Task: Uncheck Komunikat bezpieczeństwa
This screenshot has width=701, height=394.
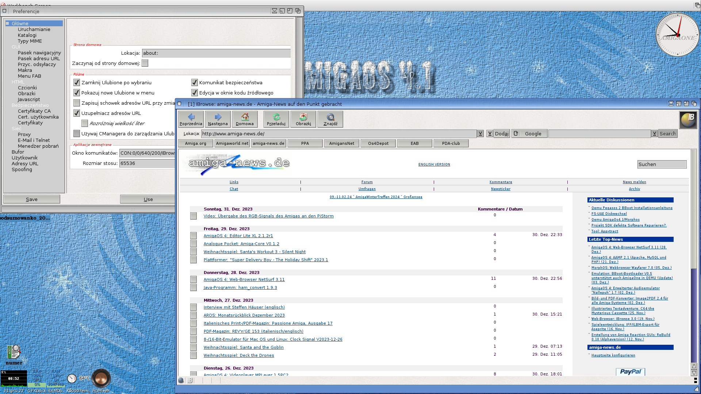Action: (195, 82)
